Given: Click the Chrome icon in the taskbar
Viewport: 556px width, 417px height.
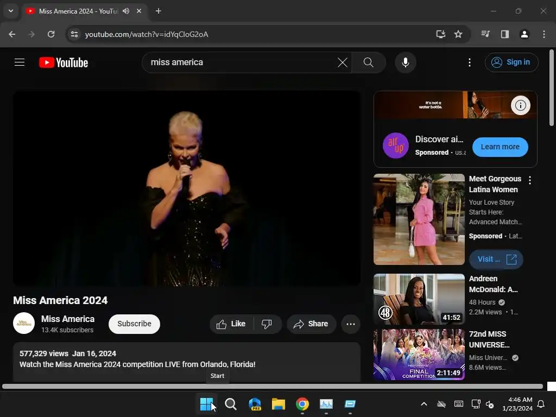Looking at the screenshot, I should (x=302, y=404).
